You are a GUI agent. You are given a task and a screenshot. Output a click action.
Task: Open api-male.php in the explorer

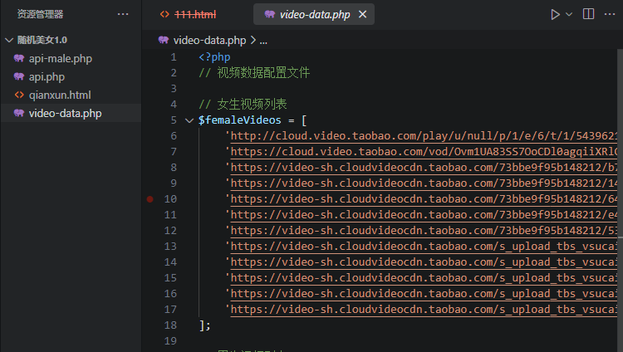pos(60,58)
